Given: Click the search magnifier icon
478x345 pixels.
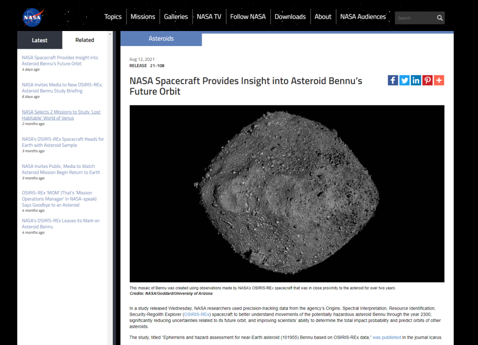Looking at the screenshot, I should point(439,18).
